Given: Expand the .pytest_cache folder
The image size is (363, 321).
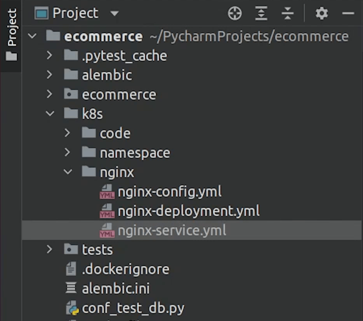Looking at the screenshot, I should (49, 56).
